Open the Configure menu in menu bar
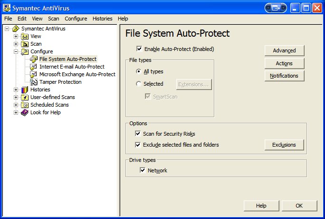 (76, 19)
